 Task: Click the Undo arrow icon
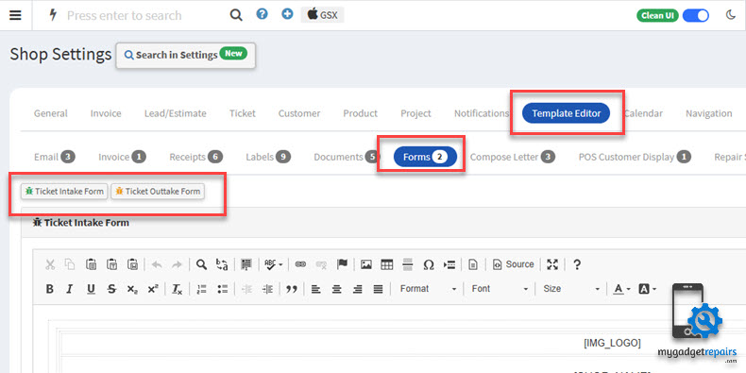(x=157, y=264)
